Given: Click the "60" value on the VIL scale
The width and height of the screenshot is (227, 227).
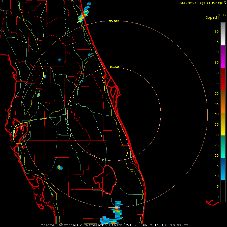Looking at the screenshot, I should point(217,73).
